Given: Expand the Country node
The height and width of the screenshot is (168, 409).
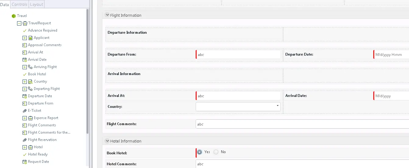Looking at the screenshot, I should point(25,81).
